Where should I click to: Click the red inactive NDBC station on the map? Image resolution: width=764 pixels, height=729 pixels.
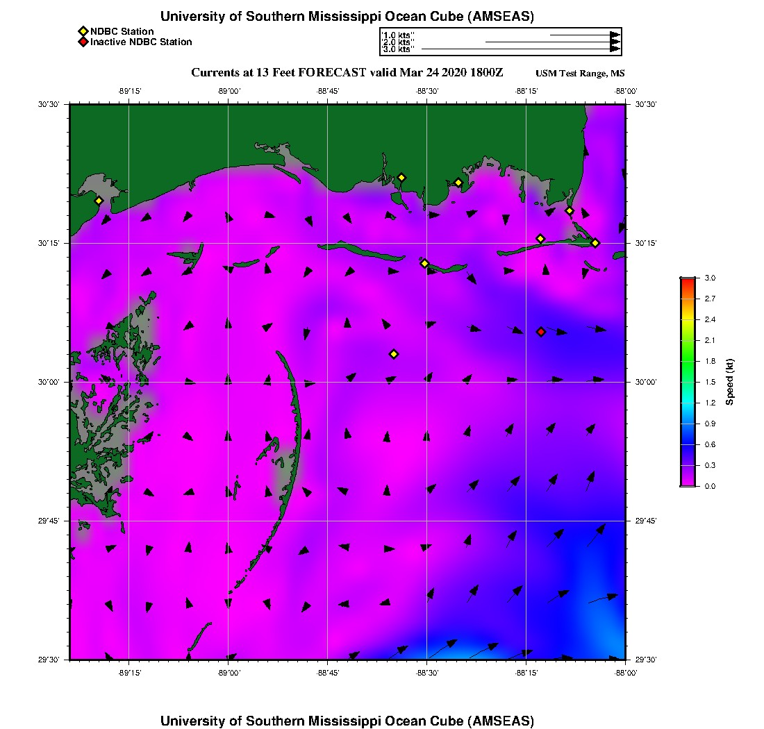tap(541, 332)
